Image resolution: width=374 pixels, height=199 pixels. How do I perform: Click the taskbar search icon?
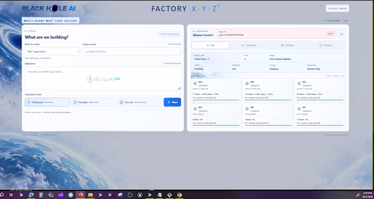(2, 195)
